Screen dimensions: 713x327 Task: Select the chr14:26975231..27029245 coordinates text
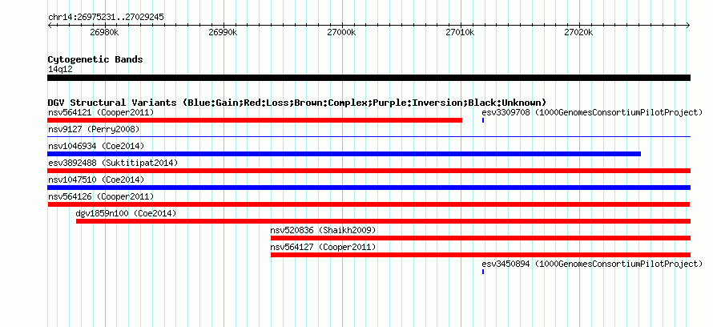[106, 18]
